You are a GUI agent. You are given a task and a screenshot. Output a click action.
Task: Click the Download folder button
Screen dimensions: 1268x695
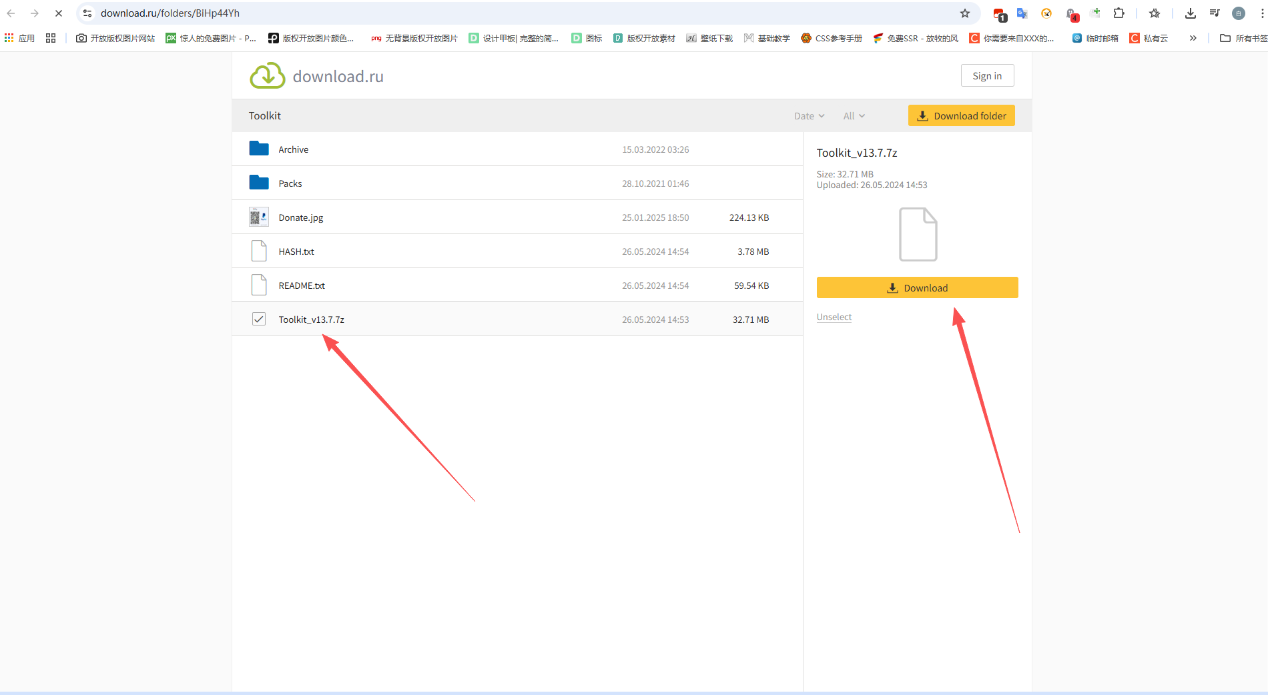pos(961,115)
